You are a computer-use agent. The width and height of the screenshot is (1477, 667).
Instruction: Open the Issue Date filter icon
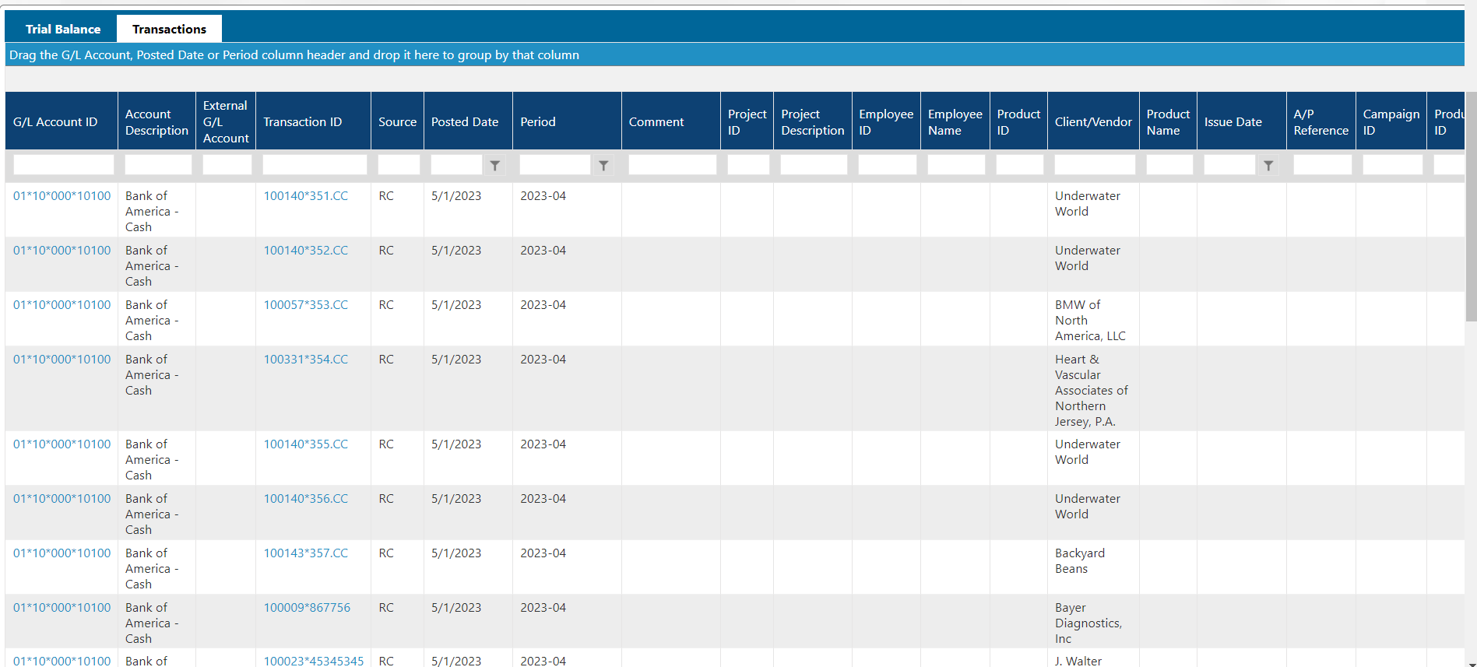pos(1268,165)
